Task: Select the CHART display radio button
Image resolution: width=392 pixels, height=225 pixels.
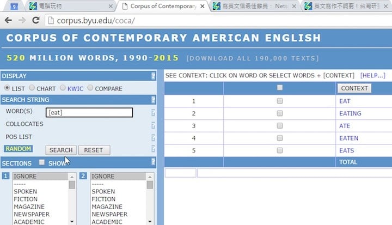Action: [32, 88]
